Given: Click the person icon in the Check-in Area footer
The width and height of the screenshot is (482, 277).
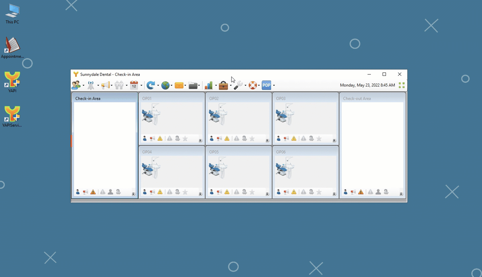Looking at the screenshot, I should pos(78,192).
